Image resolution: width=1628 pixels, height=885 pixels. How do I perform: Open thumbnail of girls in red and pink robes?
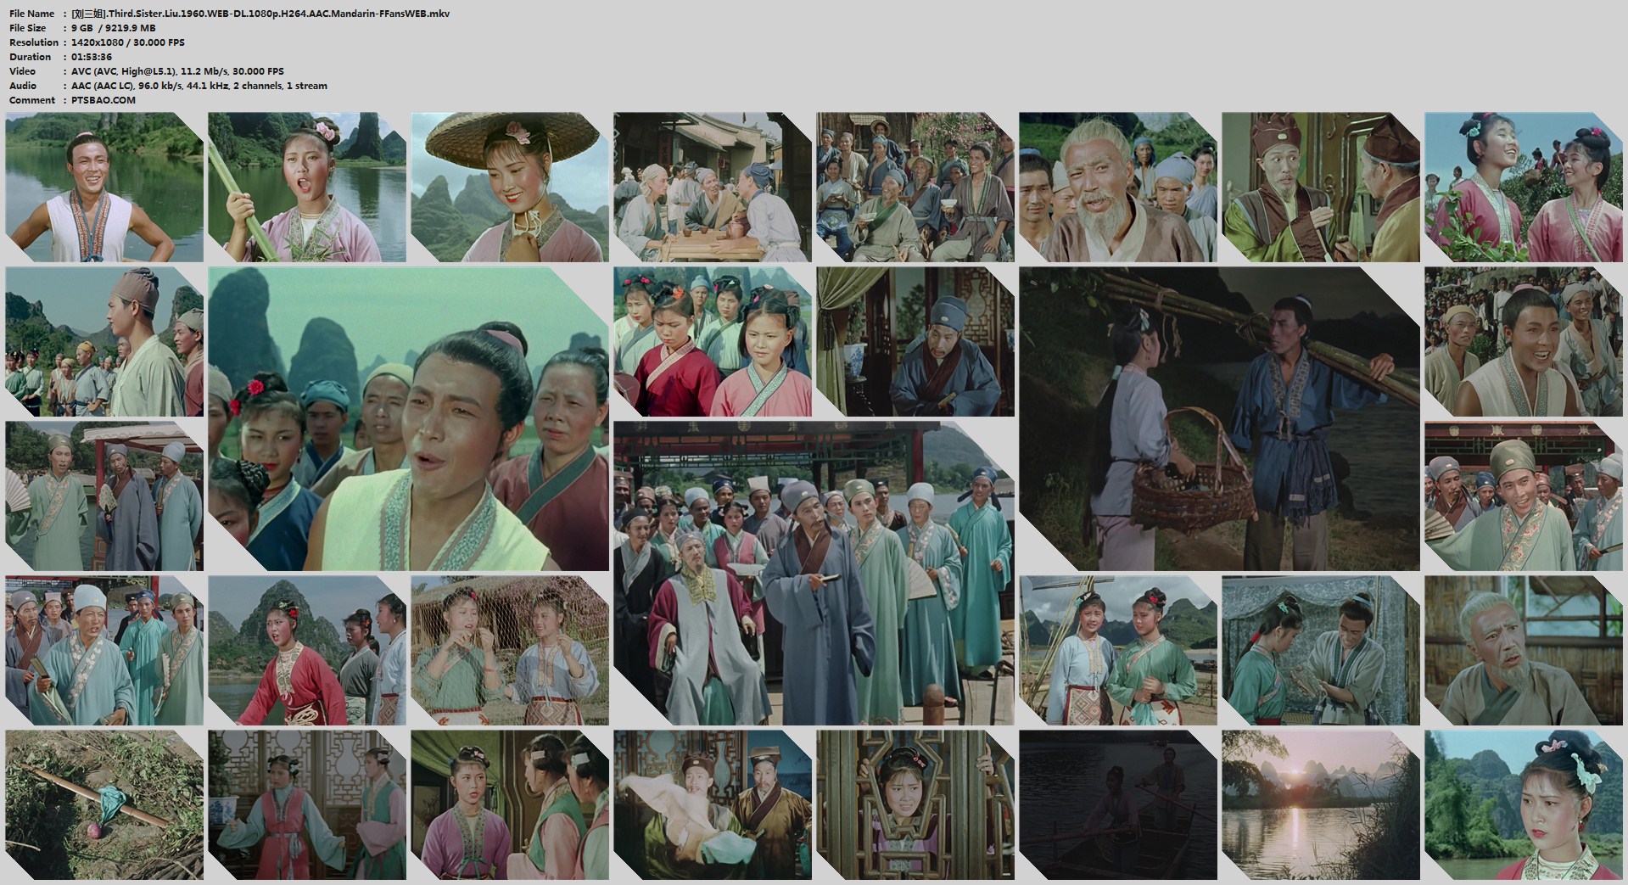(713, 342)
